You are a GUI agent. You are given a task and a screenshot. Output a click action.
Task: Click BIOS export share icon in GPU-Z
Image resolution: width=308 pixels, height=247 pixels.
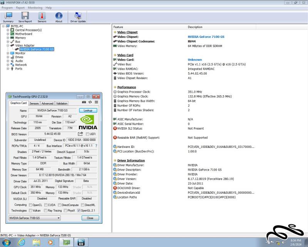tap(80, 134)
